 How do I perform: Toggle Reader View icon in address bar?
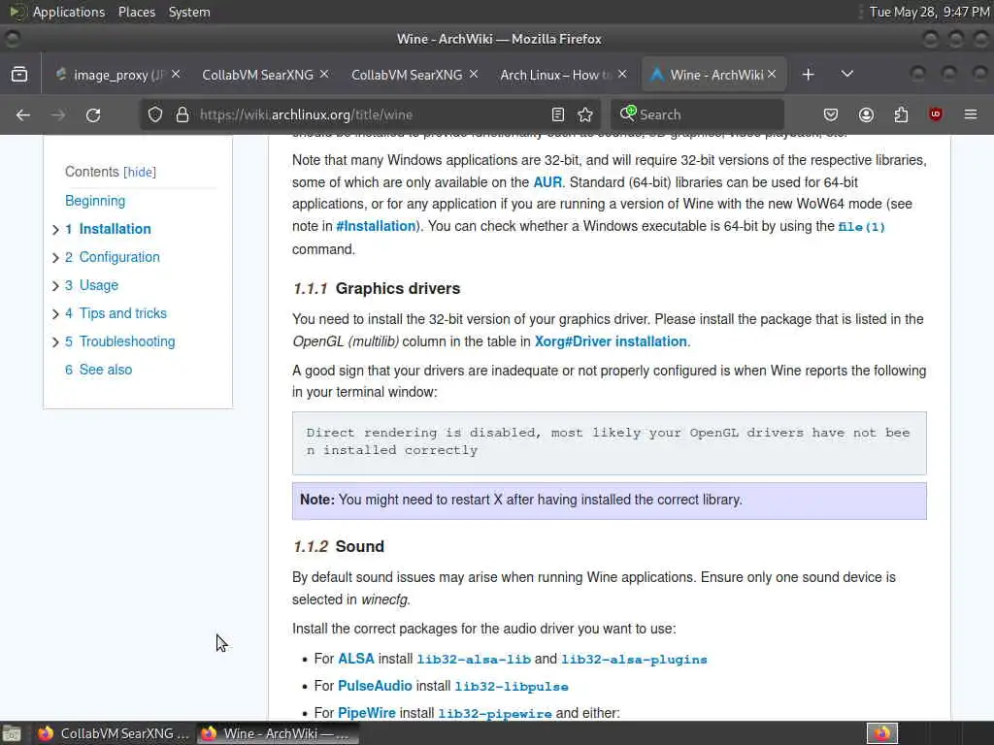558,114
